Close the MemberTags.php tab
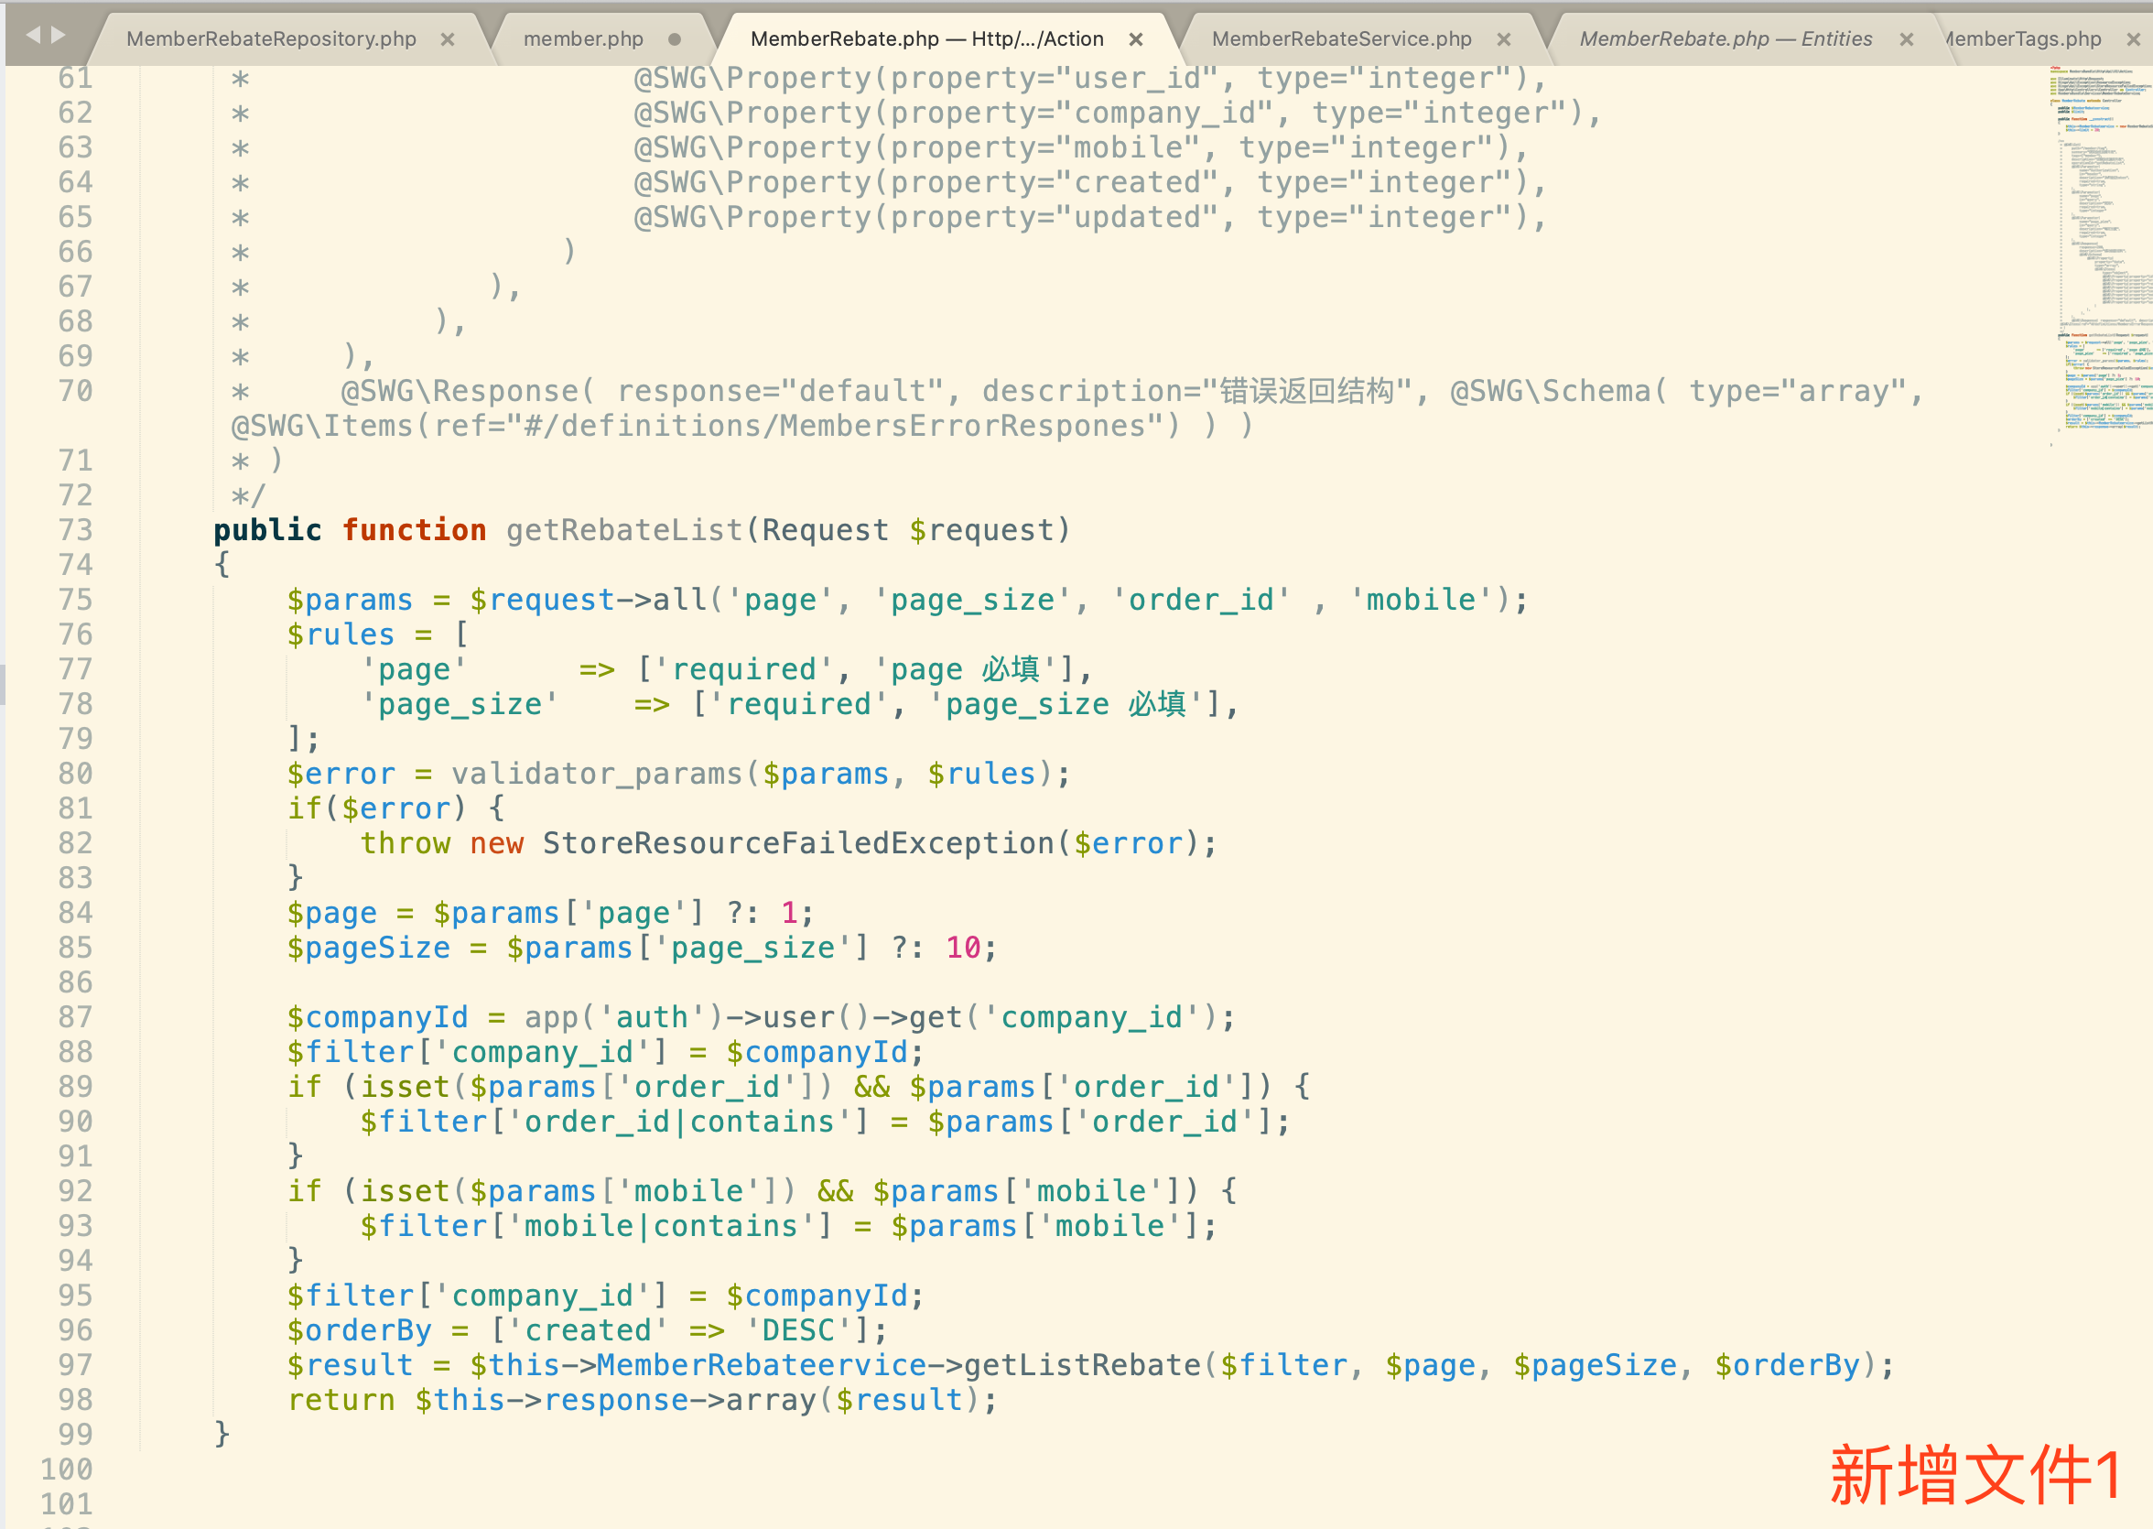 (x=2133, y=39)
